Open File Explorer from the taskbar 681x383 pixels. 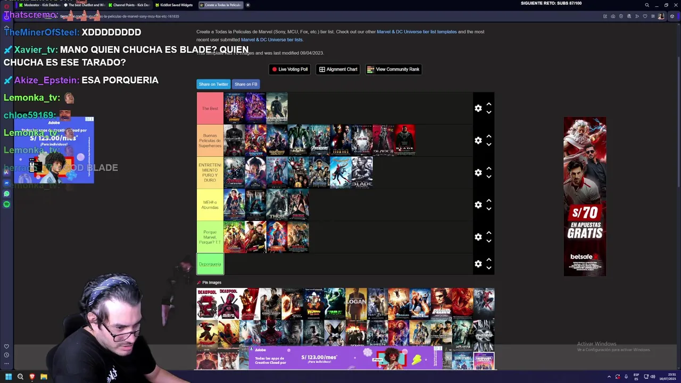point(44,377)
